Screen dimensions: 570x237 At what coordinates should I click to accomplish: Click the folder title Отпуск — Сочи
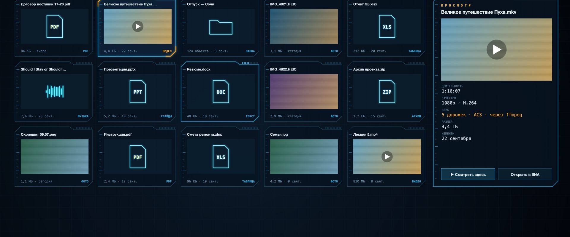click(201, 4)
